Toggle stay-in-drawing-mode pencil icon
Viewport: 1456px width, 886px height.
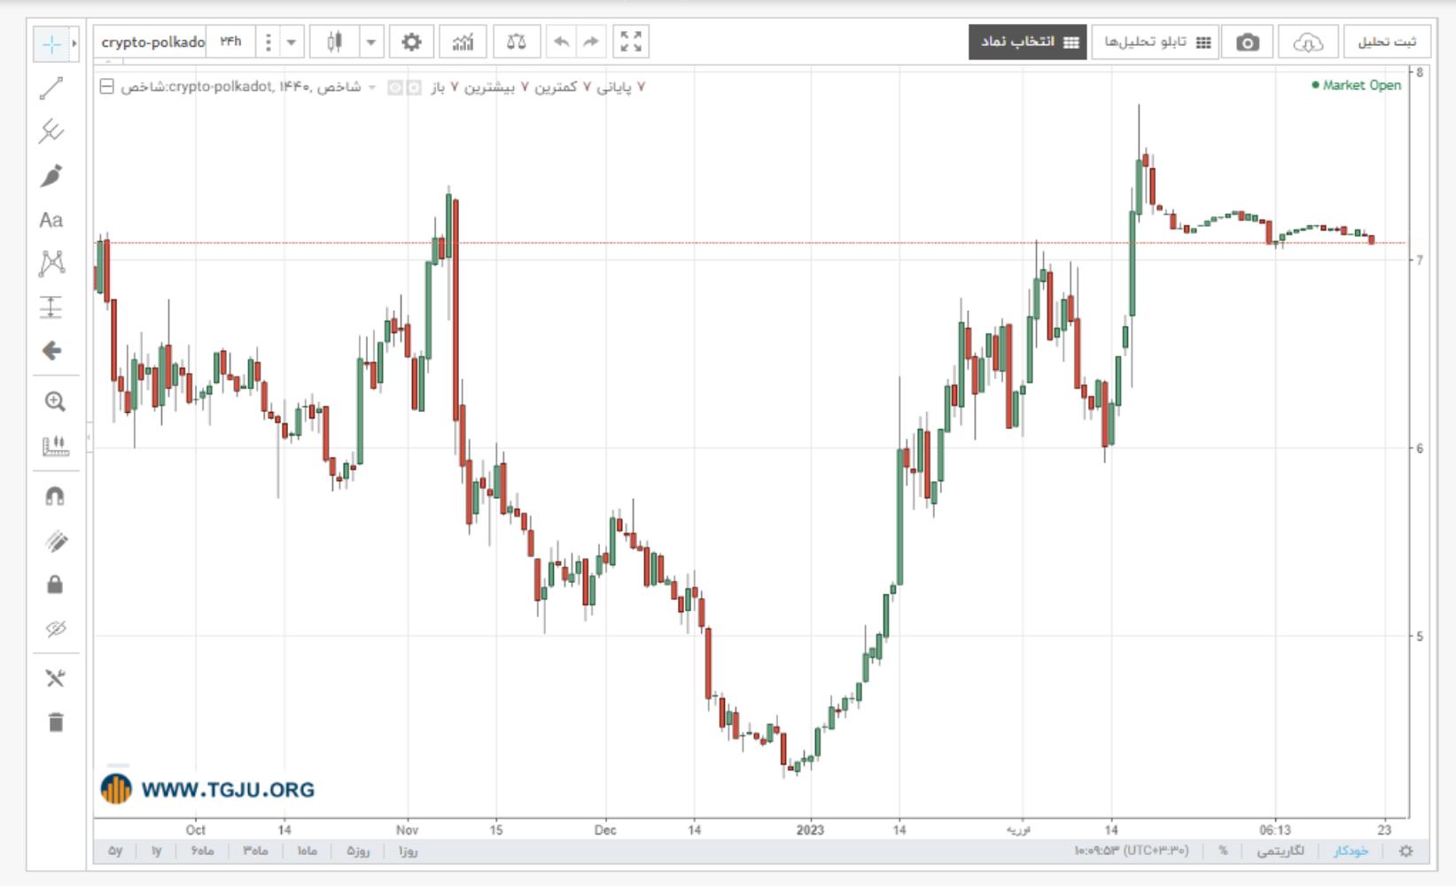(55, 540)
